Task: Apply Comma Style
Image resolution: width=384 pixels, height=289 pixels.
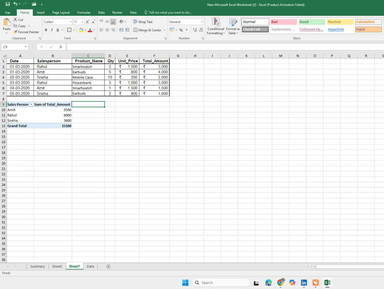Action: point(187,30)
